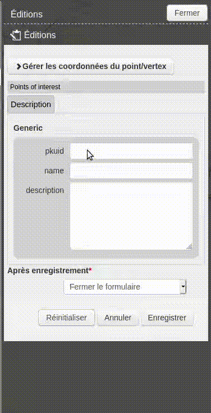This screenshot has width=211, height=413.
Task: Click the Éditions pencil-and-sheet icon
Action: 16,35
